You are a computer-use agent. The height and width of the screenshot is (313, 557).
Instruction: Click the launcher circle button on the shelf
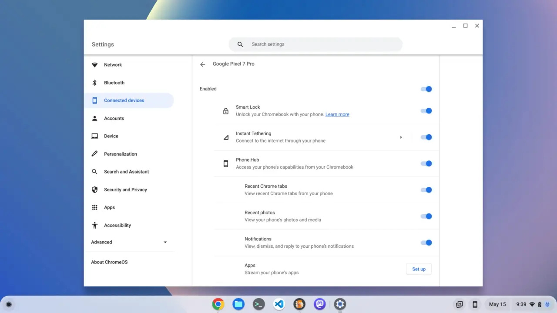(9, 304)
